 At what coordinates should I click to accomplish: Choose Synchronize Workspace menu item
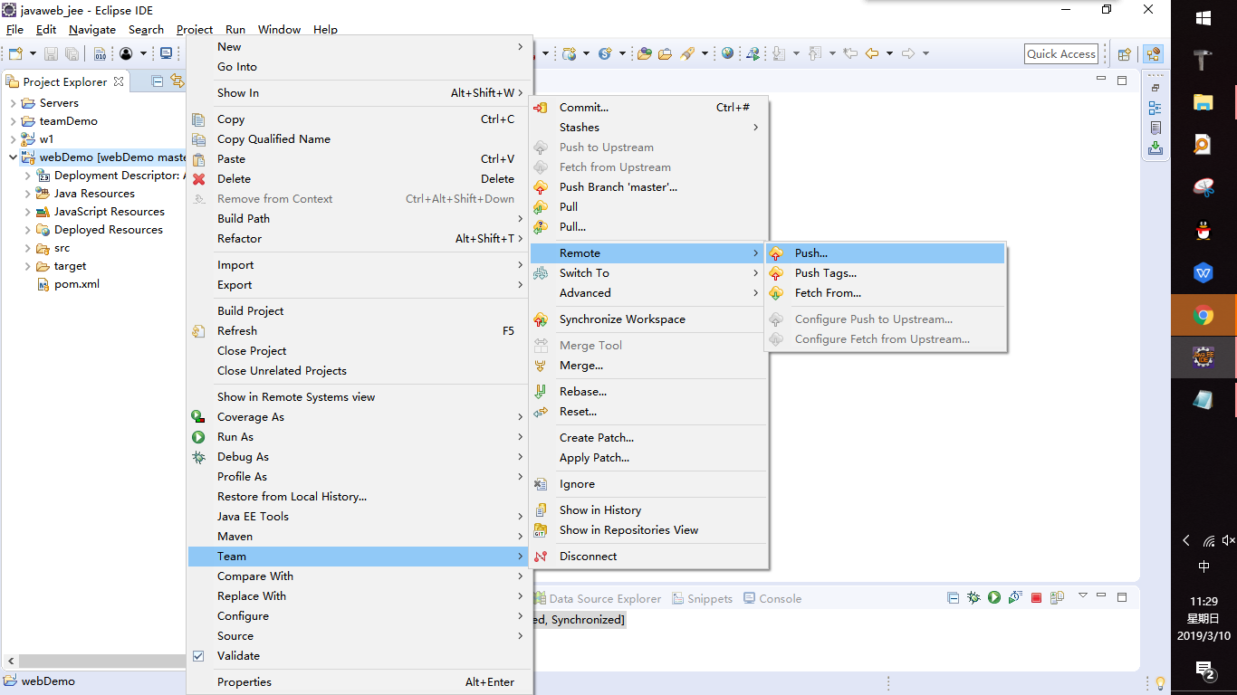(648, 319)
